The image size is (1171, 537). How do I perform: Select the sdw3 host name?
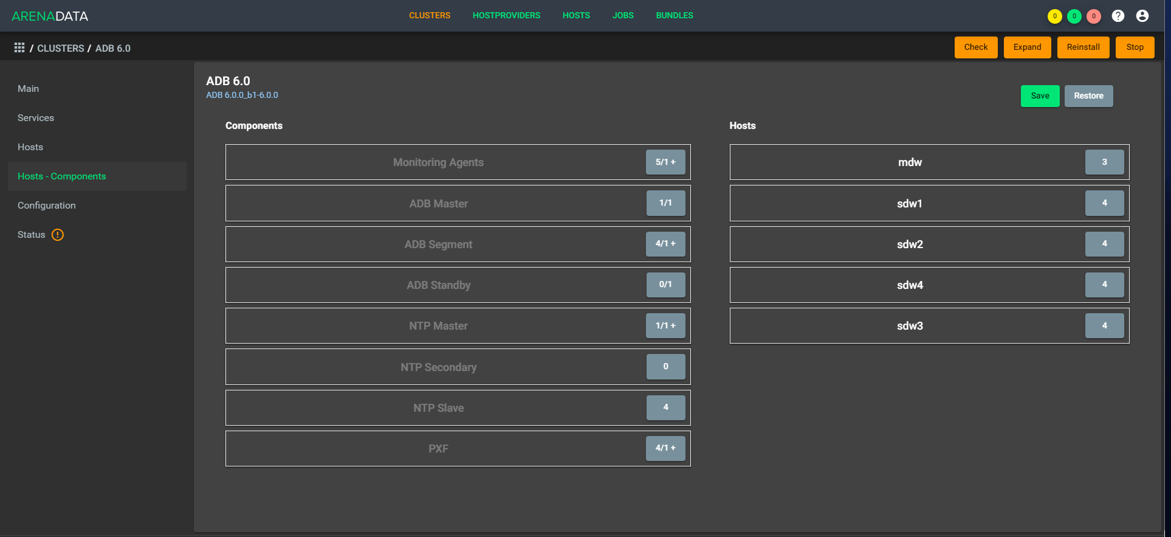point(910,326)
